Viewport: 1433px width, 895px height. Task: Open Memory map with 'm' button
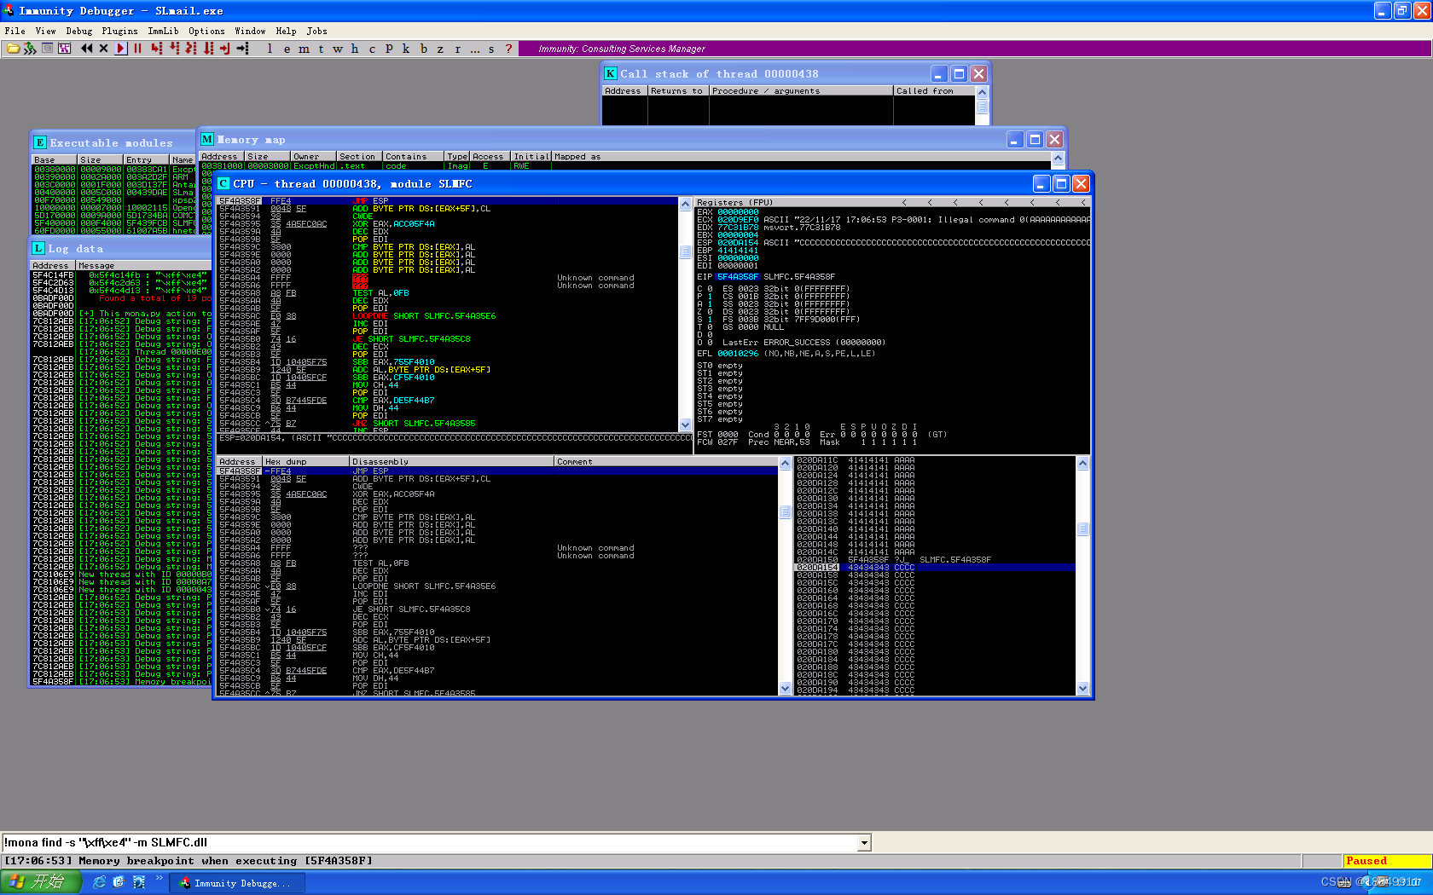tap(304, 49)
